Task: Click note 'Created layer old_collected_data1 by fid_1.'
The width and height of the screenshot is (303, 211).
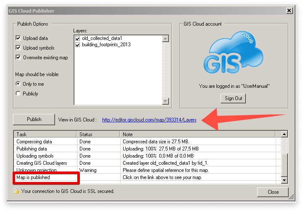Action: coord(166,163)
